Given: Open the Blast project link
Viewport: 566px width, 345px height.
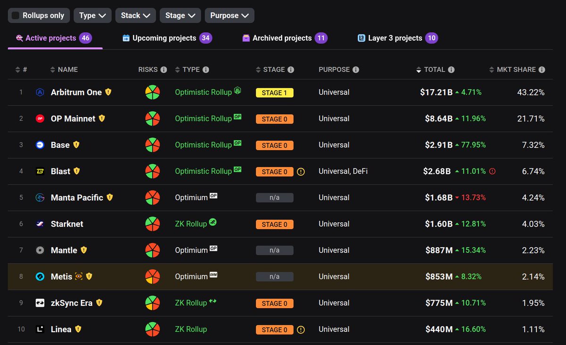Looking at the screenshot, I should pyautogui.click(x=60, y=171).
